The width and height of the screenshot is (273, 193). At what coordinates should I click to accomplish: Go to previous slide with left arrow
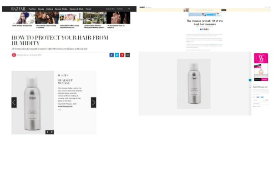pos(14,102)
